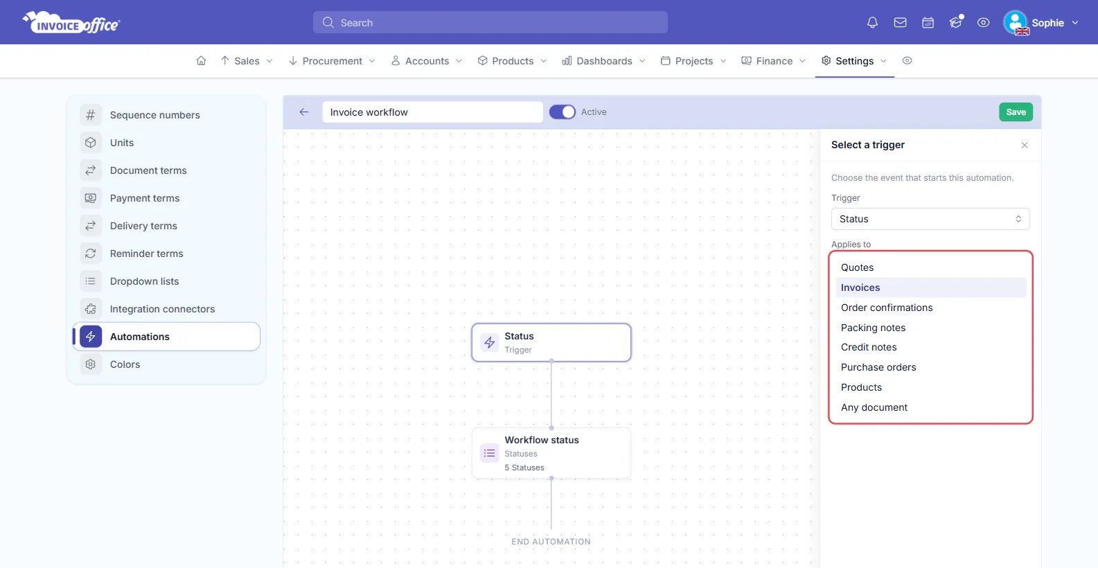Select Credit notes in Applies to list
Screen dimensions: 1098x568
931,347
